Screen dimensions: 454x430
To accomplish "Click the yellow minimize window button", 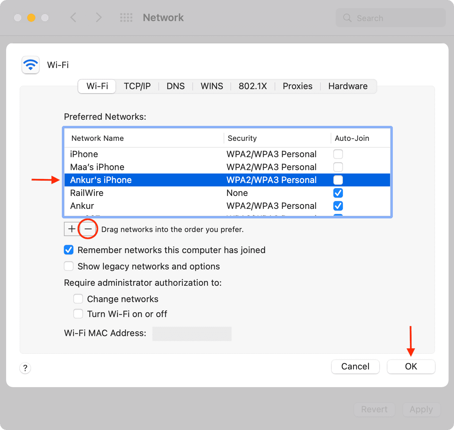I will pyautogui.click(x=31, y=18).
